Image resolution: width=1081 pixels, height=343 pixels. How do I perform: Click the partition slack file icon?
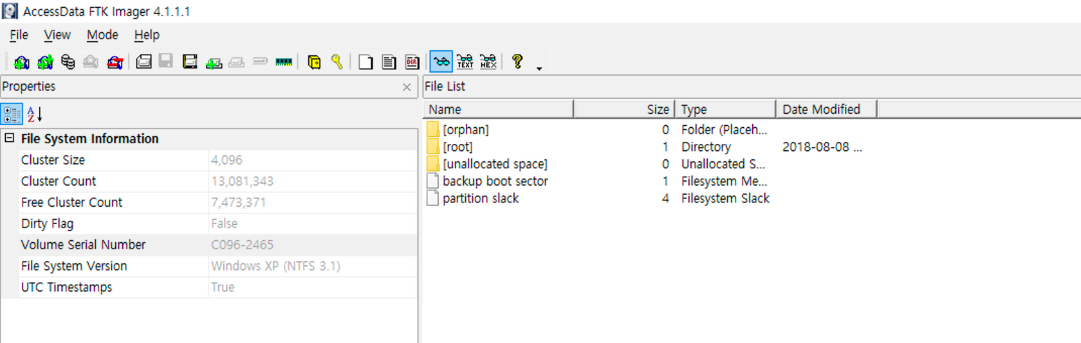tap(433, 198)
